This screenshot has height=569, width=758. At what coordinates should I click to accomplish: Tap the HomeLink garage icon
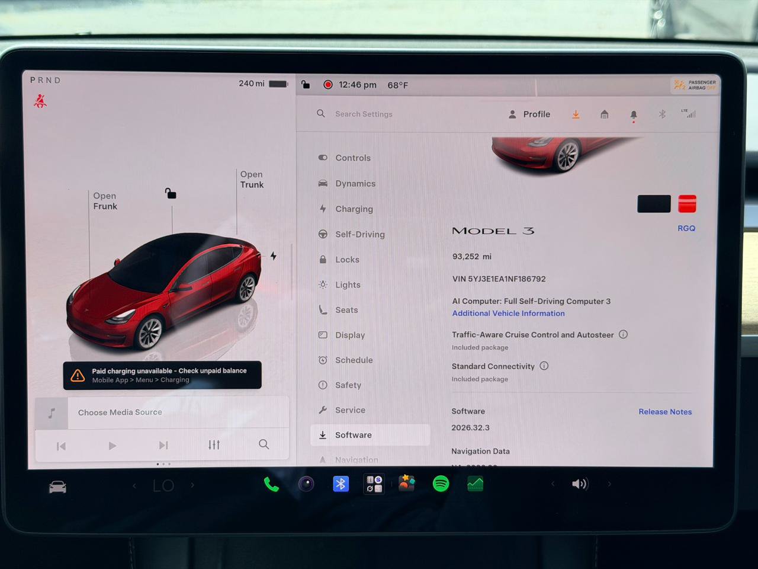[x=604, y=114]
